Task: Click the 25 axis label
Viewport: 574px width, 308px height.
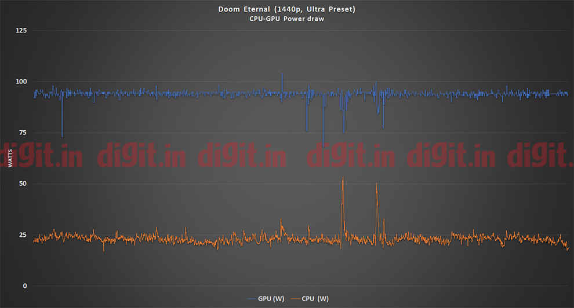Action: (x=23, y=234)
